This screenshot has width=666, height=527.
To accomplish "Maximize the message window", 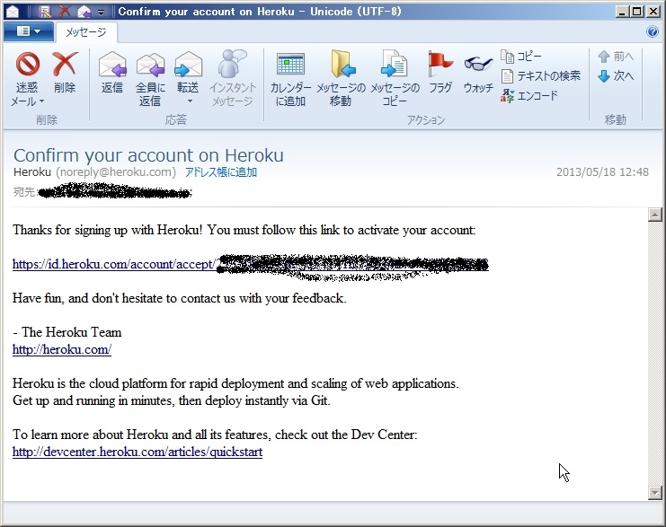I will pos(636,12).
